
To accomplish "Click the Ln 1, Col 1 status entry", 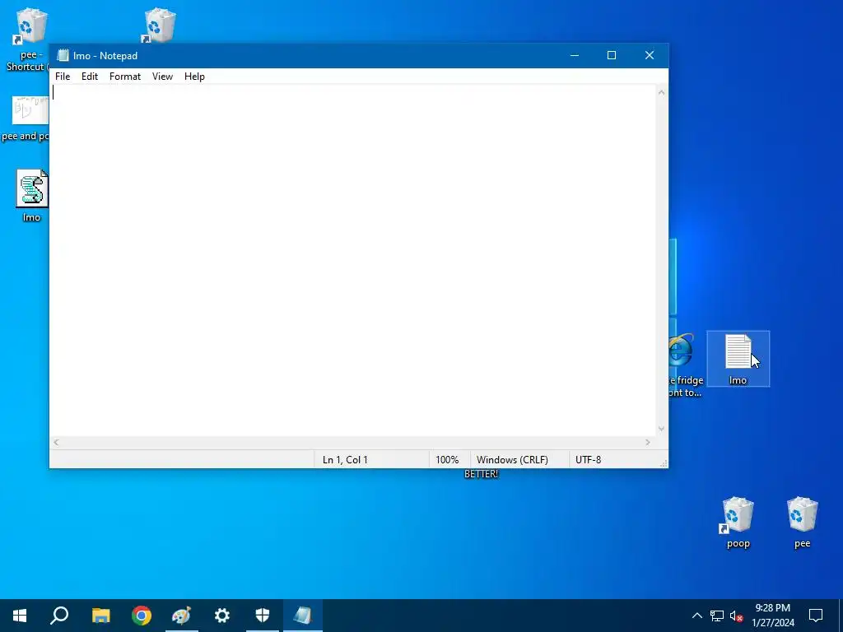I will (x=345, y=460).
